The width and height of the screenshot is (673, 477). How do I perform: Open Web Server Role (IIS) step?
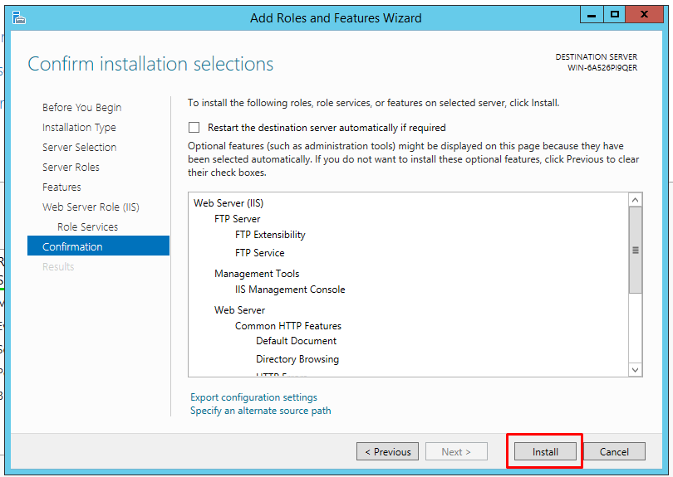tap(91, 207)
